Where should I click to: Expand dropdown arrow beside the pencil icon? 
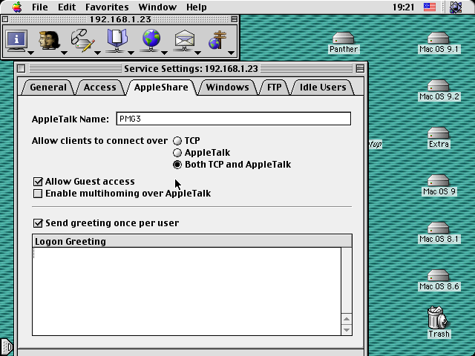tap(97, 53)
